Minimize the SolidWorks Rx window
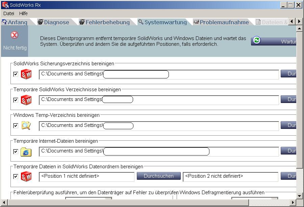The image size is (304, 207). (x=283, y=5)
